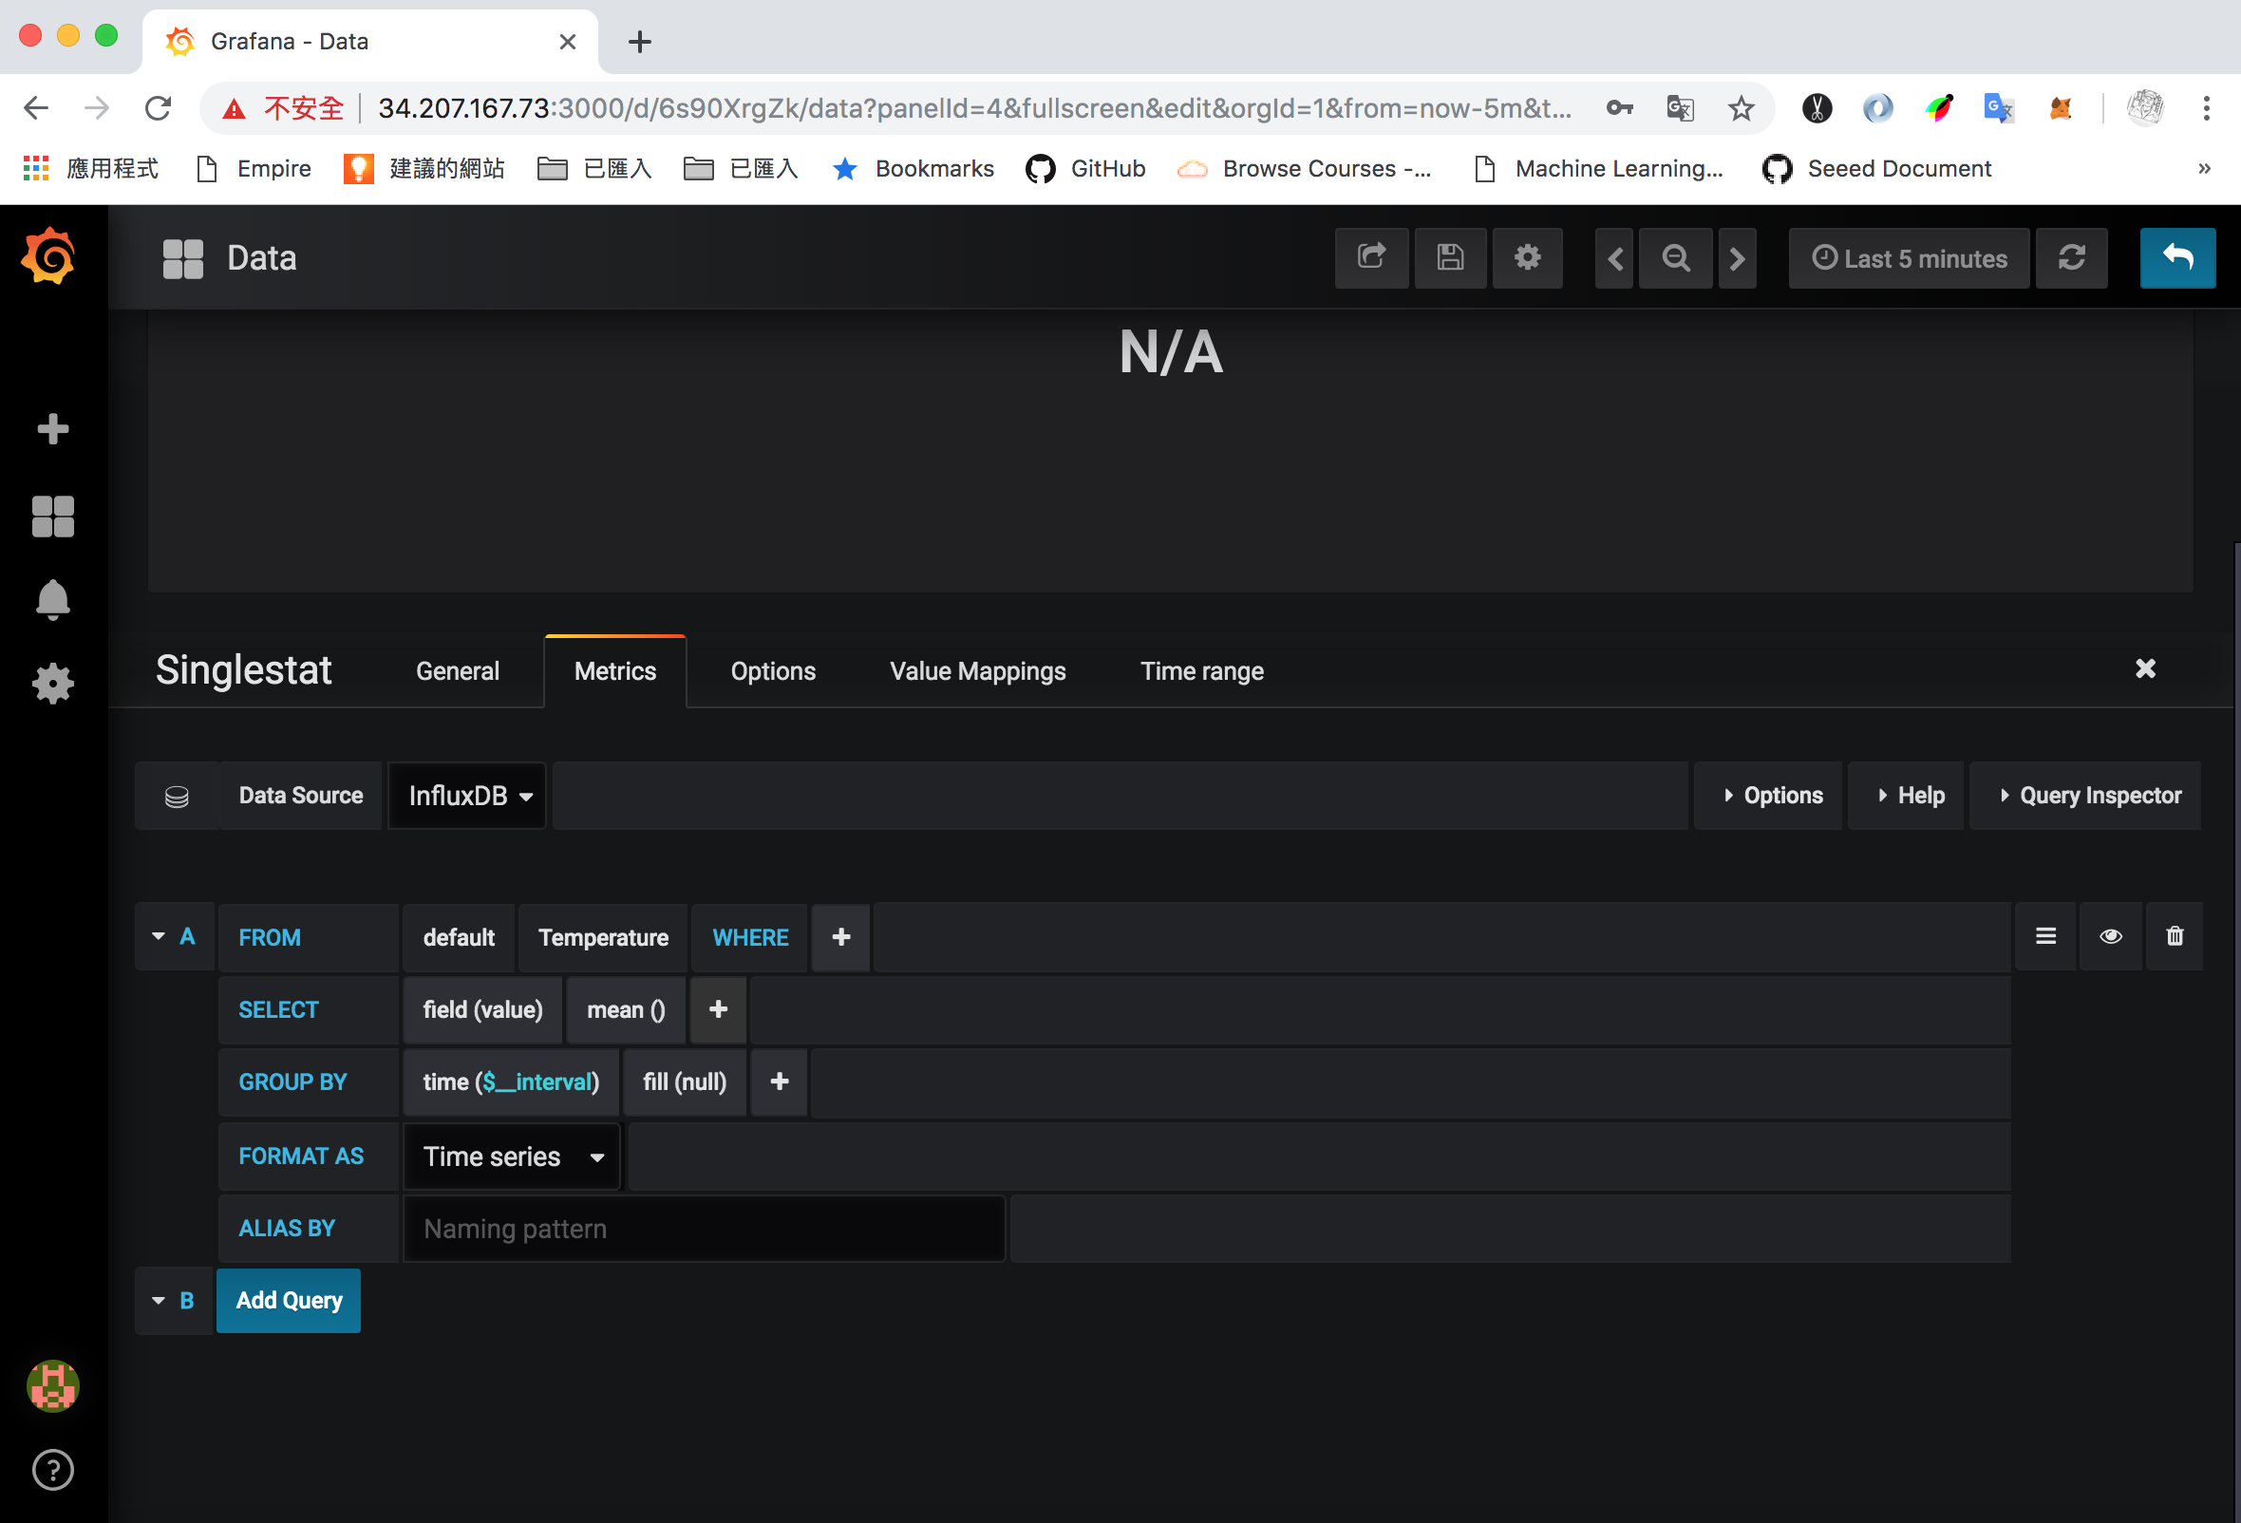Click the time ($__interval) segment
This screenshot has height=1523, width=2241.
[x=511, y=1081]
